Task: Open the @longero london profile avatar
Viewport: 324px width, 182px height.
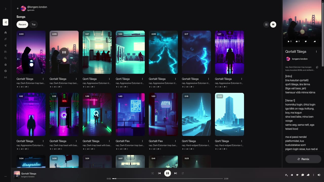Action: 23,8
